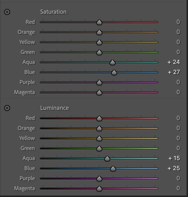Viewport: 188px width, 197px height.
Task: Click the Luminance Purple value field
Action: [178, 178]
